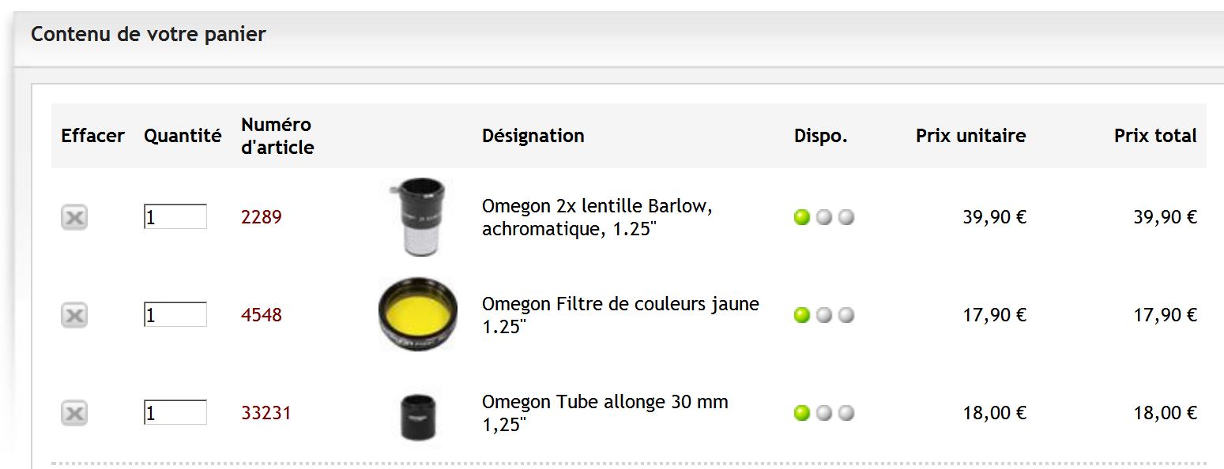
Task: Remove the Barlow lens from cart
Action: pos(74,217)
